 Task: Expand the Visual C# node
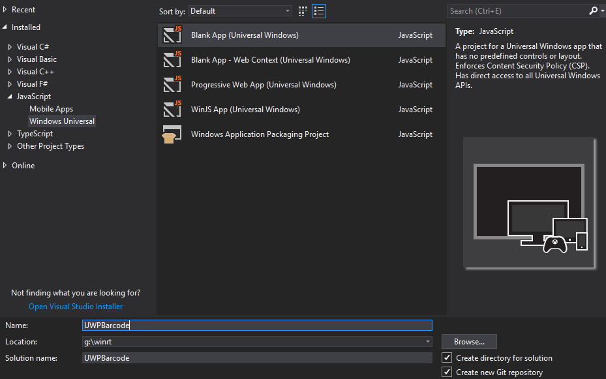(10, 47)
